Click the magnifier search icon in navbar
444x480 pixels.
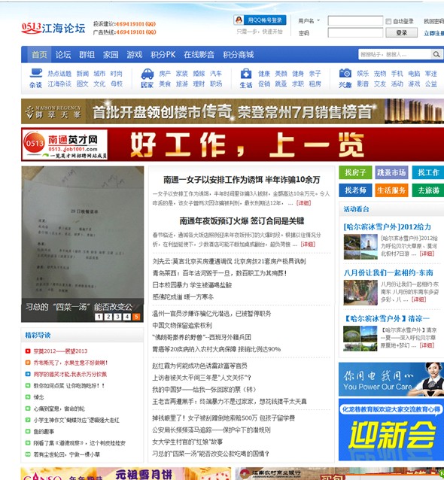pos(436,54)
